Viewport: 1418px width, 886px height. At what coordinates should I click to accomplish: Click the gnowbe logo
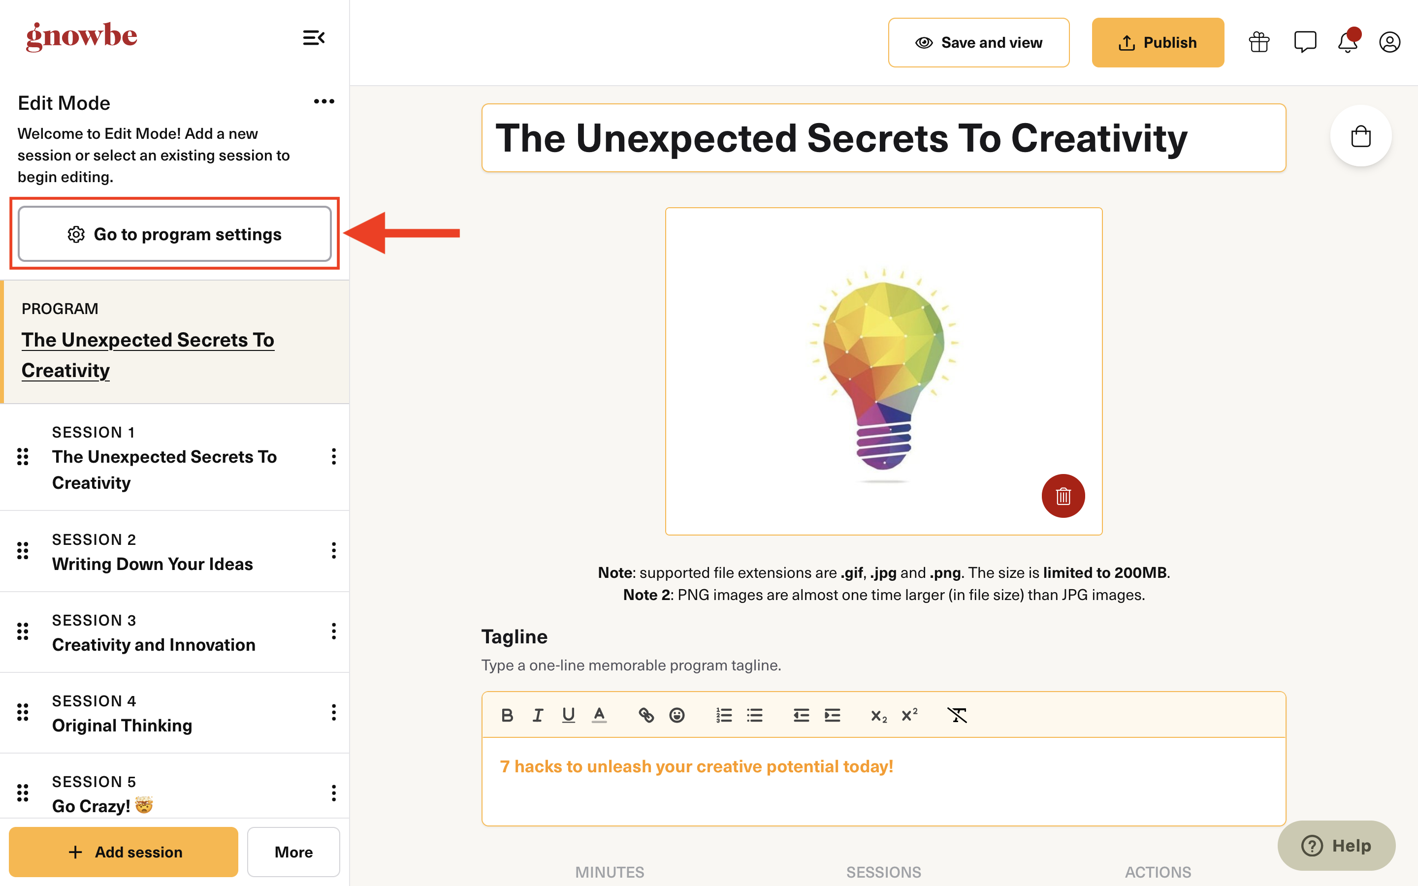click(x=81, y=36)
